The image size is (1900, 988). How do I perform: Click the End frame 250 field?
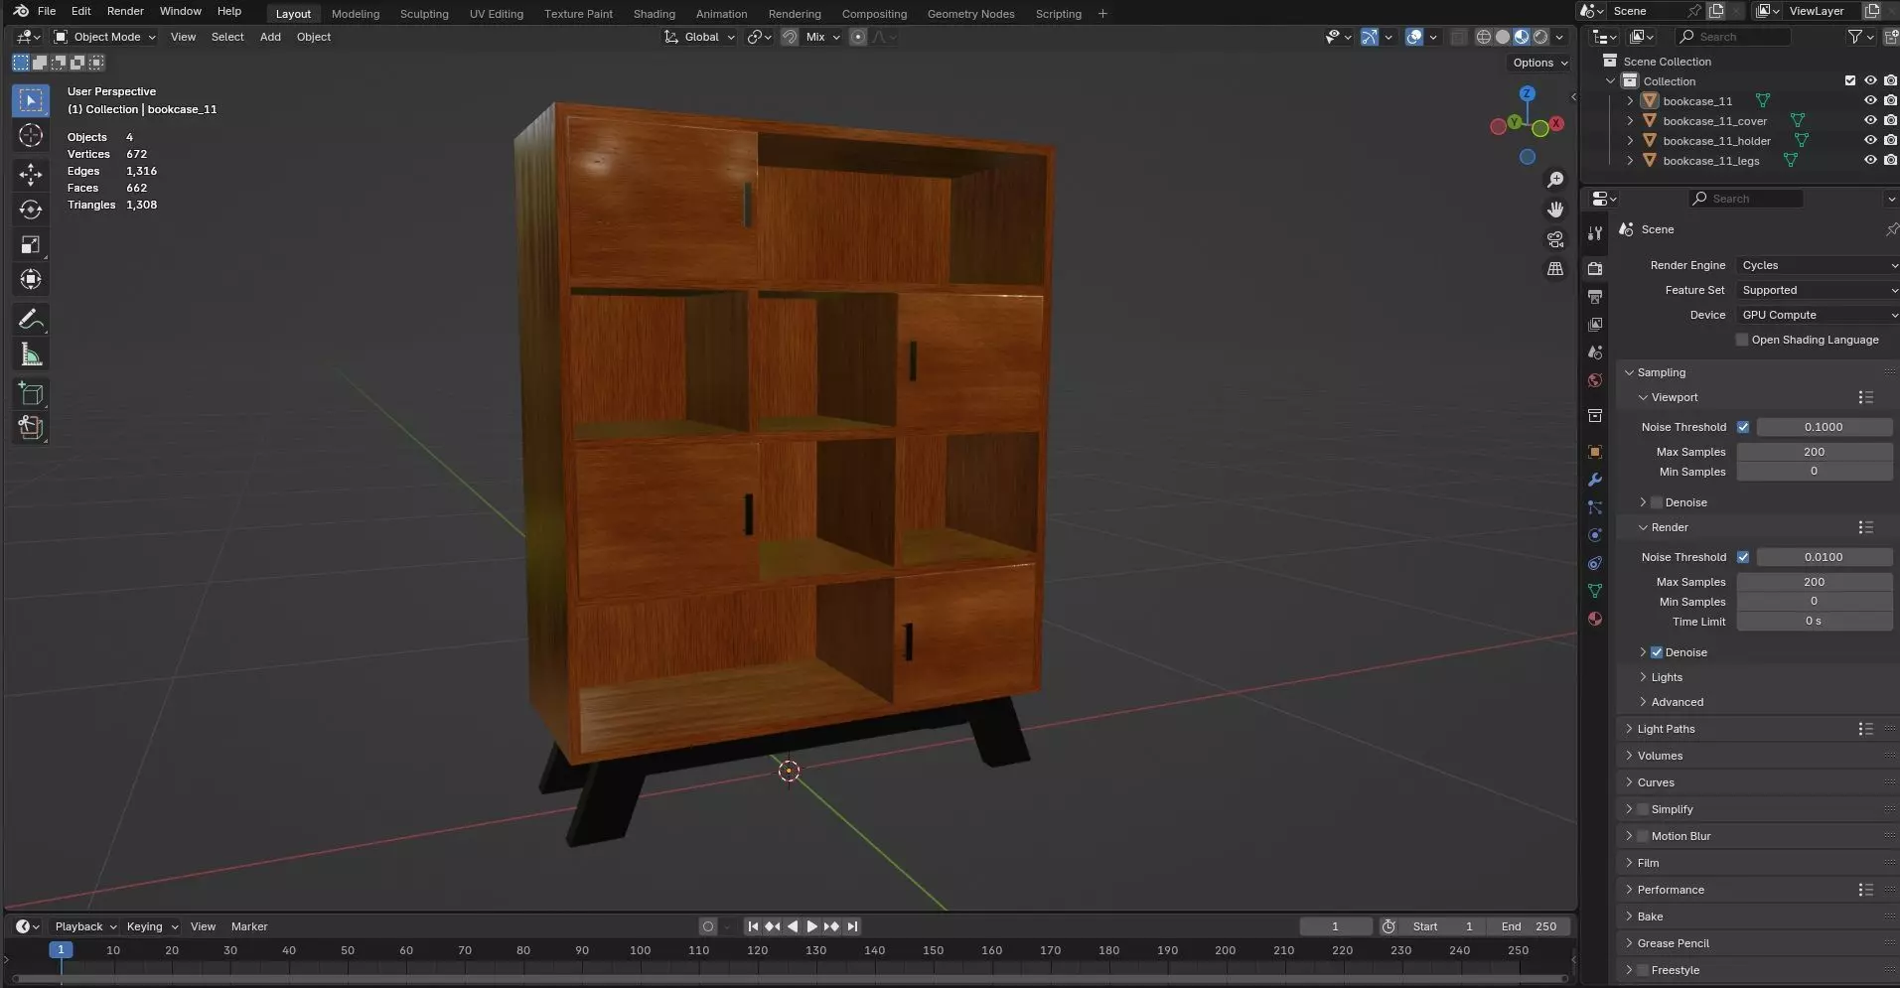point(1529,926)
